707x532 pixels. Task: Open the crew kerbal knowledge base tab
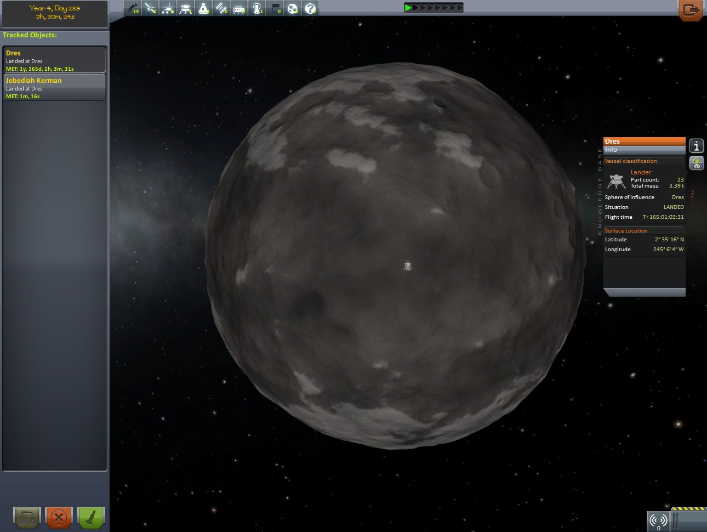coord(697,163)
